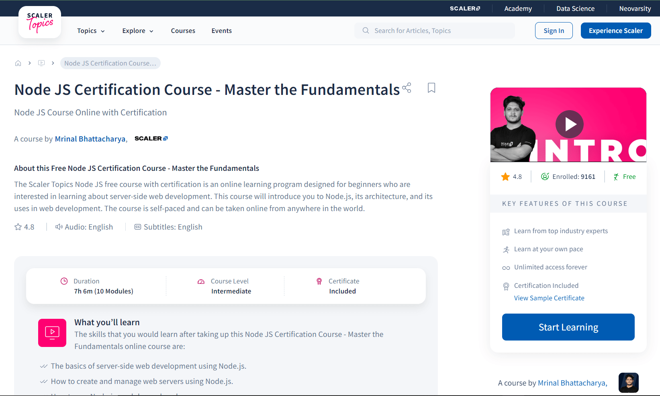Click the Start Learning button

point(568,327)
